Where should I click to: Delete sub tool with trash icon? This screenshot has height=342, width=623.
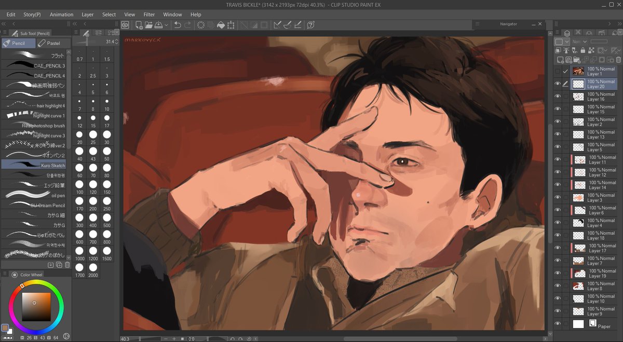pyautogui.click(x=67, y=265)
